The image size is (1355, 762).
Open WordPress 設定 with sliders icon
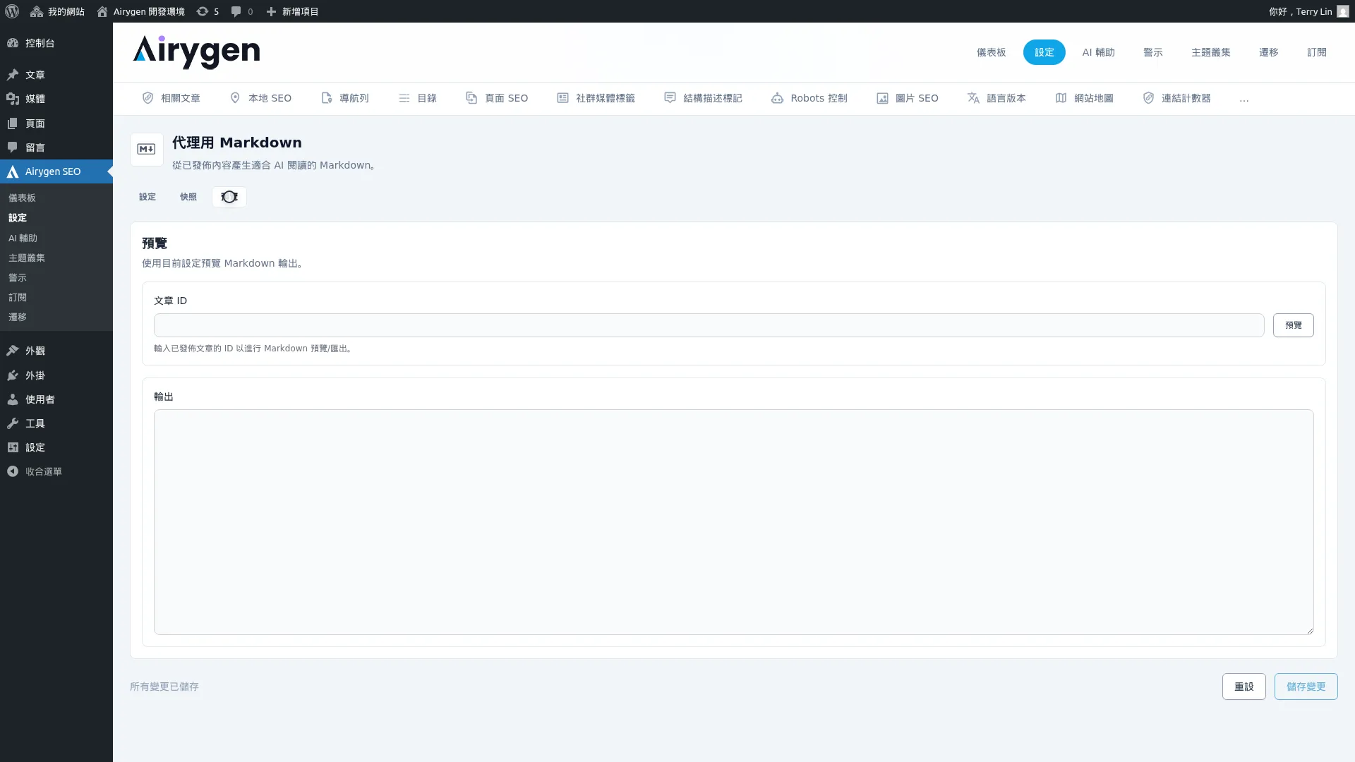click(56, 447)
